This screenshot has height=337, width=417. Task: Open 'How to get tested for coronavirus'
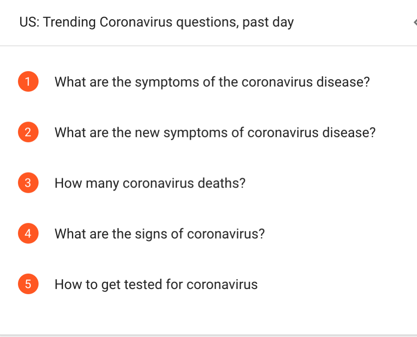coord(156,285)
